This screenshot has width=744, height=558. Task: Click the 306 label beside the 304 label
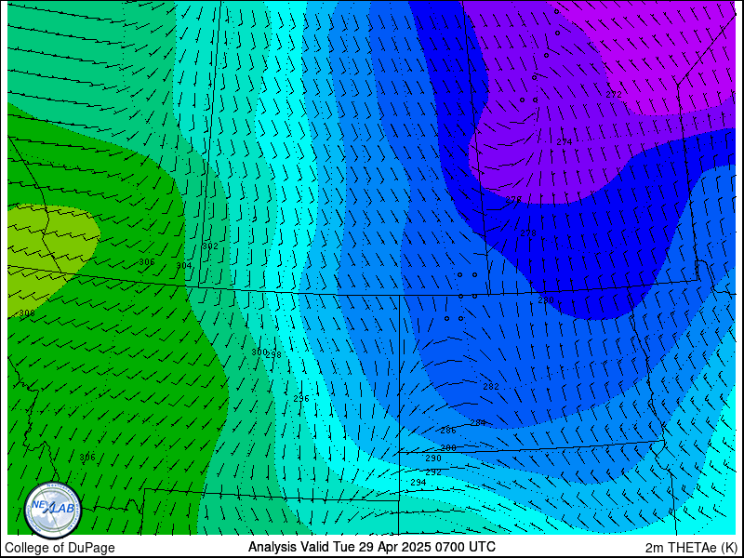[147, 261]
